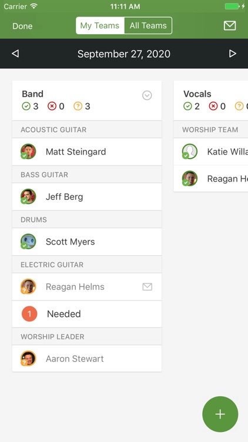
Task: Tap Matt Steingard's profile avatar
Action: tap(28, 151)
